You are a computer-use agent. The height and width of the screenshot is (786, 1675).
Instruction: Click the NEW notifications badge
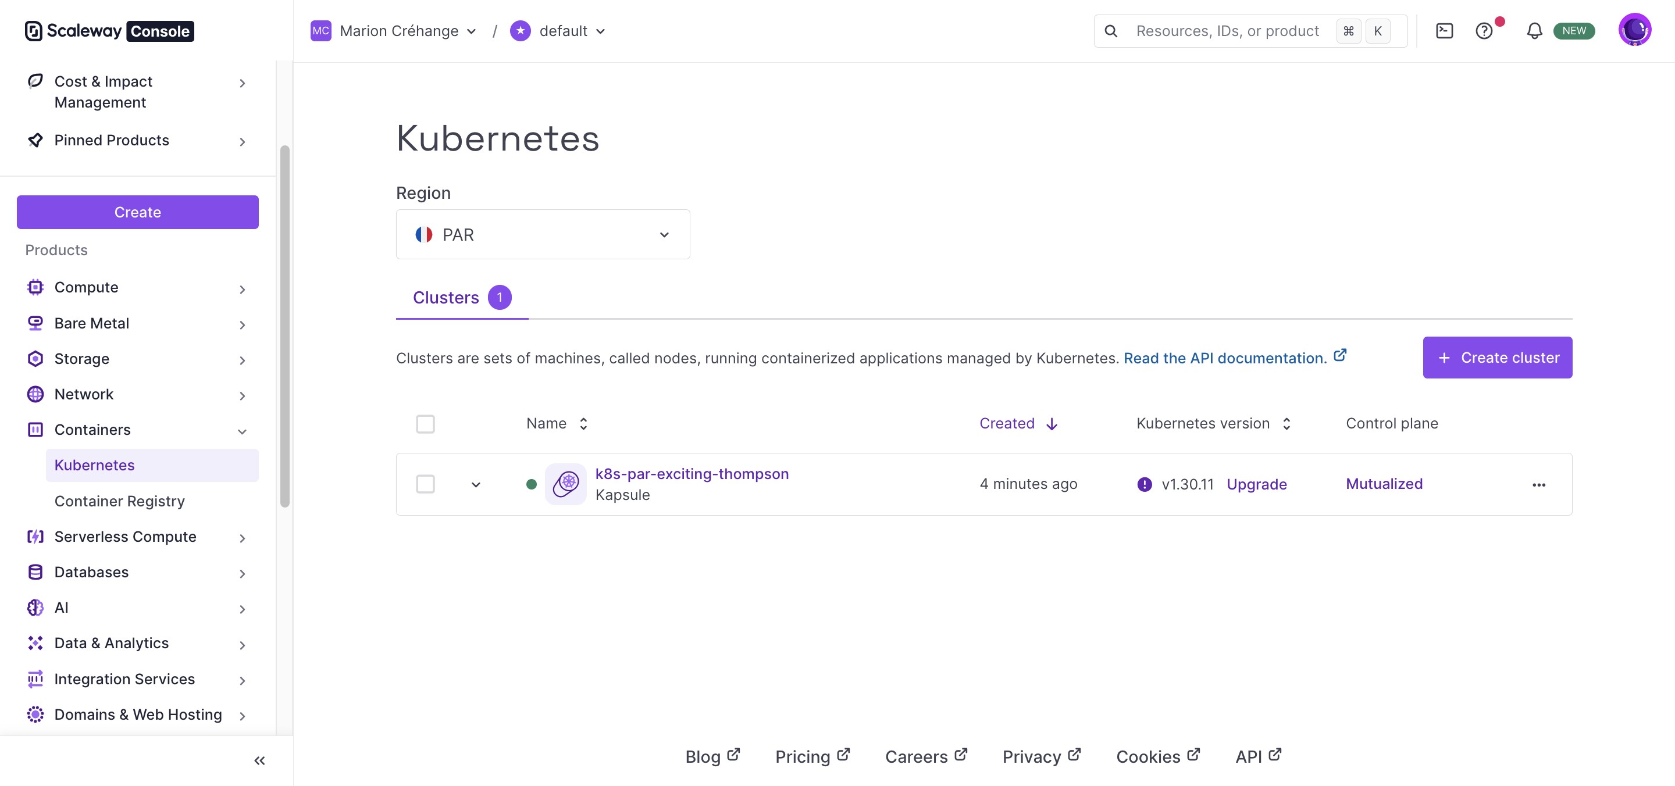pyautogui.click(x=1574, y=31)
